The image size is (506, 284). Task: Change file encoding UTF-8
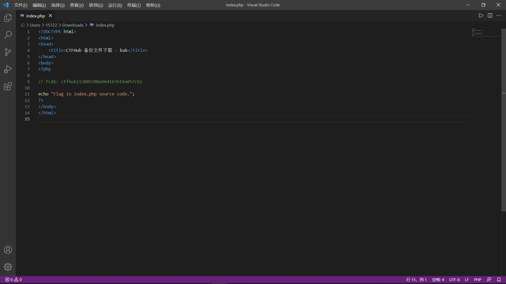tap(454, 280)
